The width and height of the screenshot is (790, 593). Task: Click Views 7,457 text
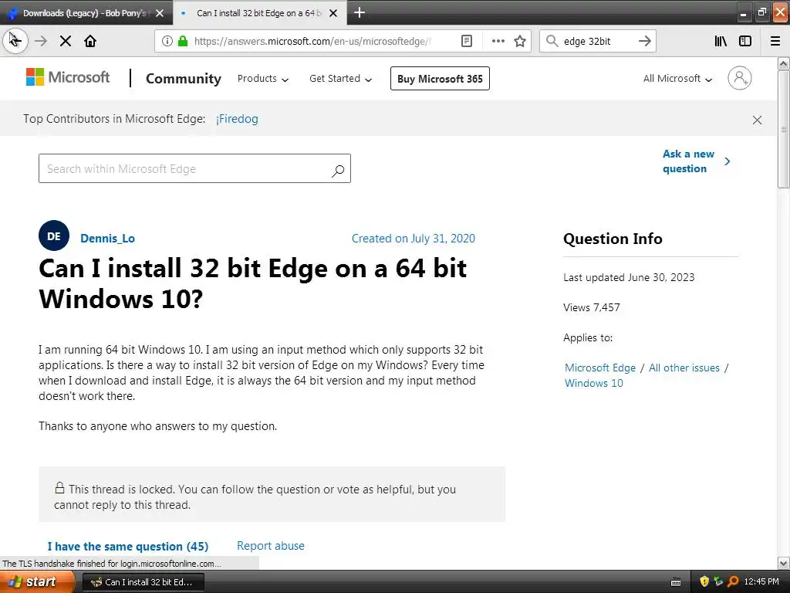coord(592,307)
